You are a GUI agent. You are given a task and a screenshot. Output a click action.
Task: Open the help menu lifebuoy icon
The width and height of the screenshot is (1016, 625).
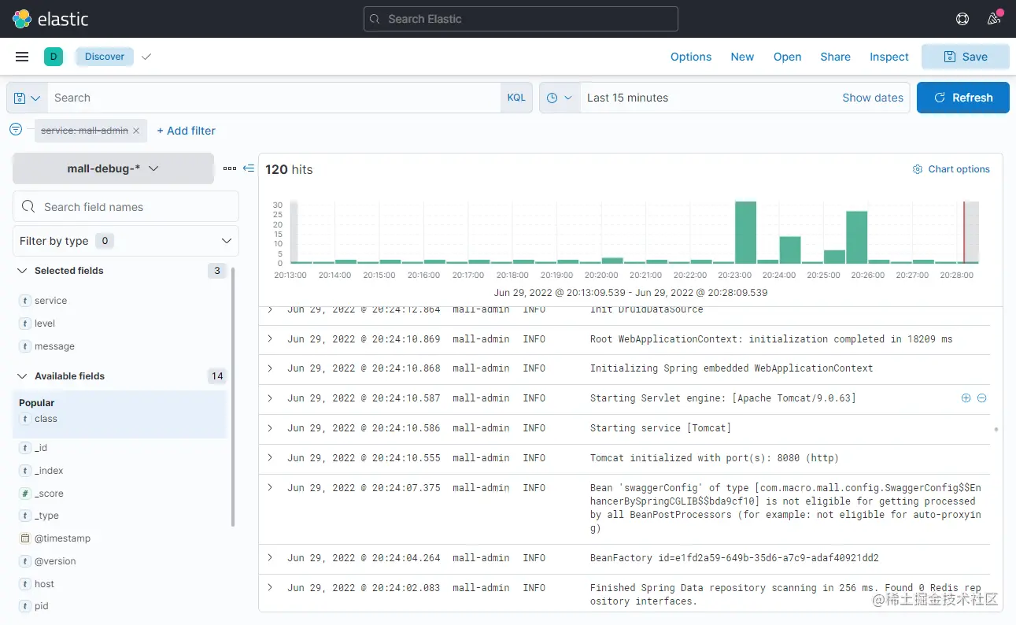[x=962, y=19]
